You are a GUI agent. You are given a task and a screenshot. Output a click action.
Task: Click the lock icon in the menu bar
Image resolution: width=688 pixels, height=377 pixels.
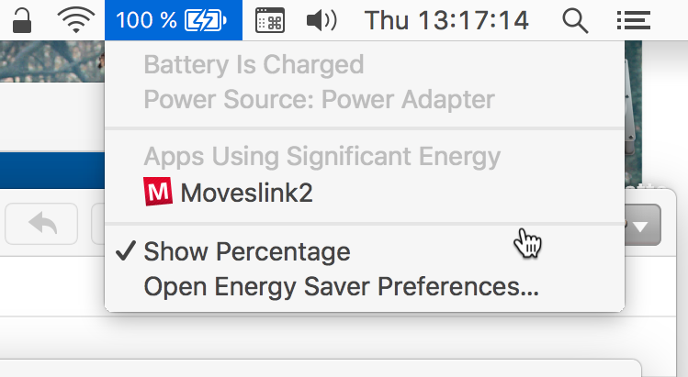[22, 19]
